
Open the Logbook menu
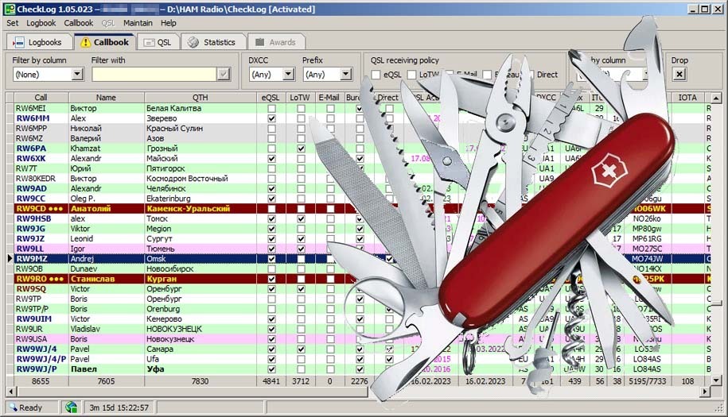click(x=41, y=23)
